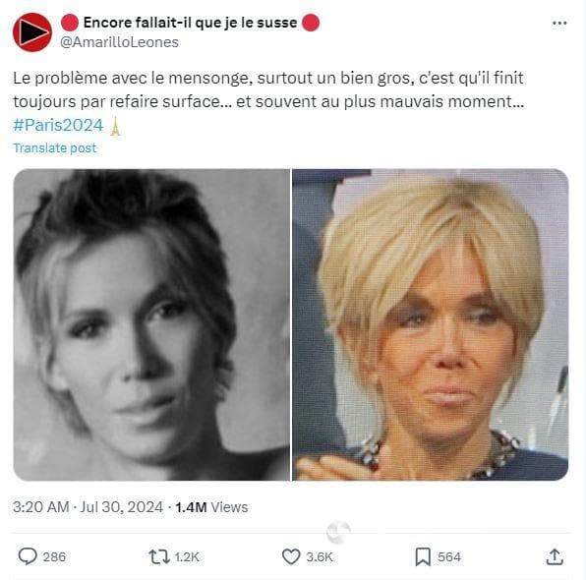Open the red play-button profile avatar

(32, 32)
